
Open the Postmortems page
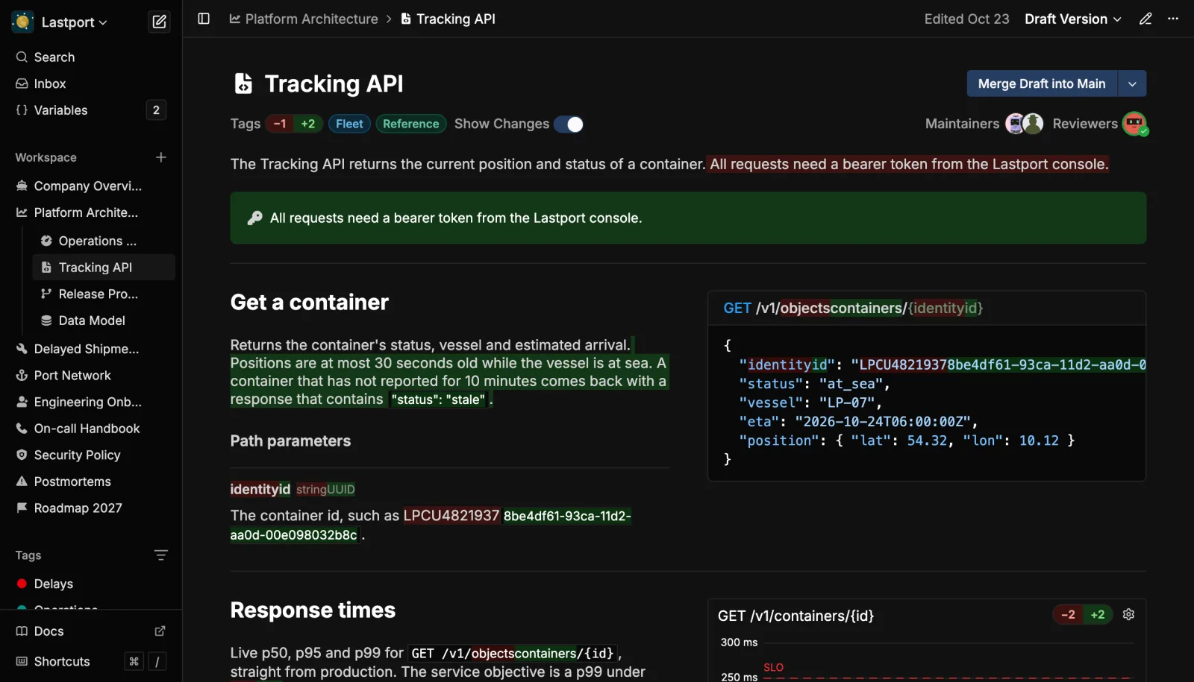tap(91, 481)
